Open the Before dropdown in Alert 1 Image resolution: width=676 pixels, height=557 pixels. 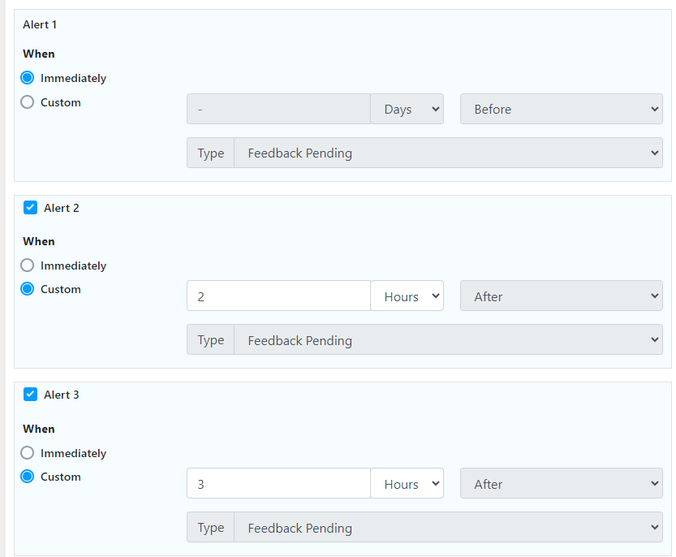(x=561, y=109)
